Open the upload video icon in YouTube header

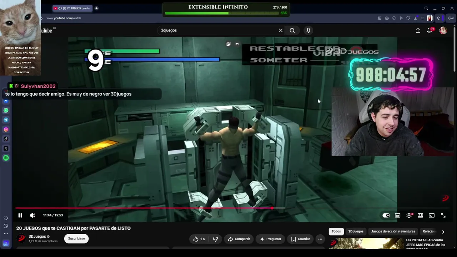(x=418, y=30)
